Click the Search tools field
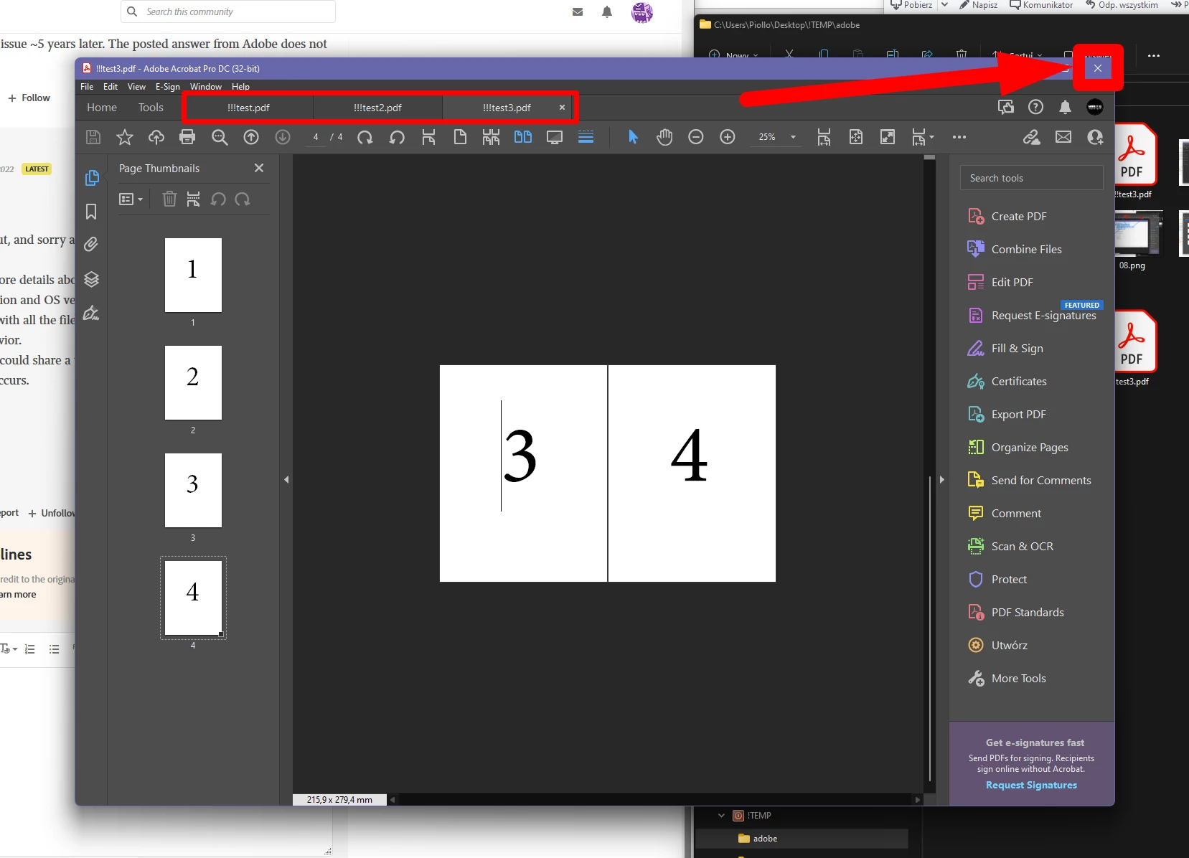 tap(1031, 178)
